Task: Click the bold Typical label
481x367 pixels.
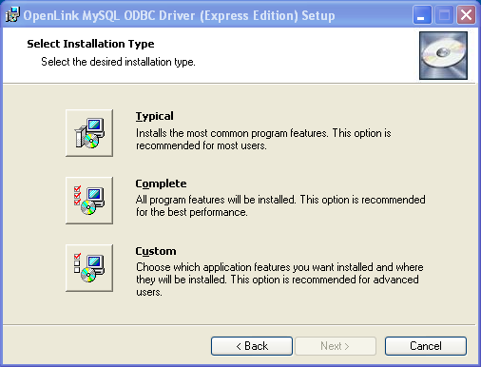Action: 155,116
